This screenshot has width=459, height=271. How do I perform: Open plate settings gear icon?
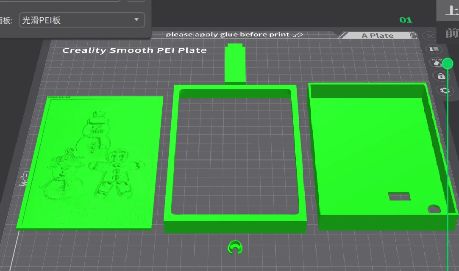click(445, 90)
